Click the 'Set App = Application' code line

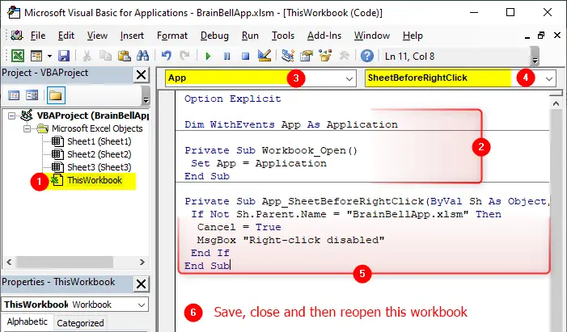coord(259,163)
